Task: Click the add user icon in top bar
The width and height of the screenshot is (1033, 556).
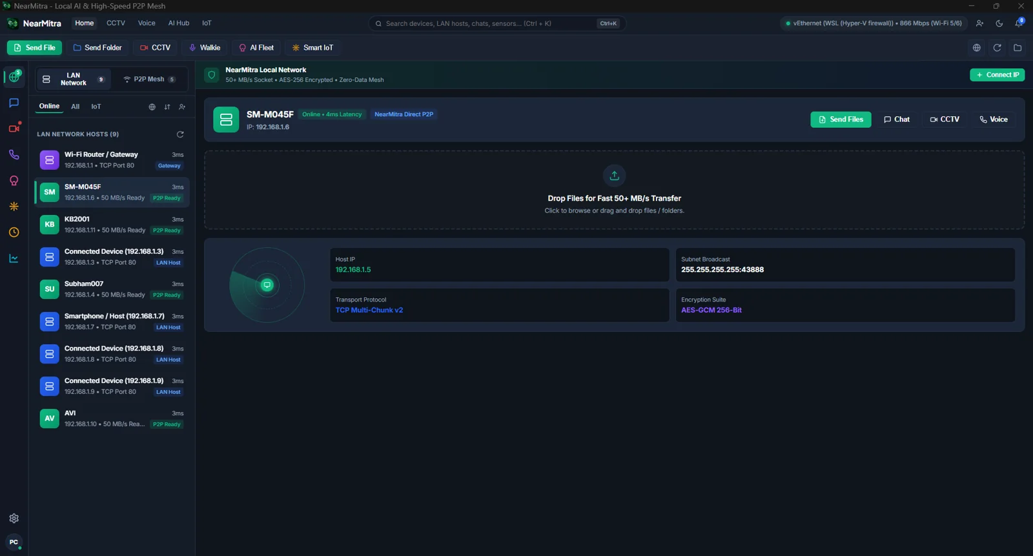Action: [979, 23]
